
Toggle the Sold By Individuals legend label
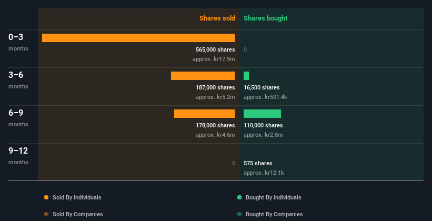click(77, 197)
